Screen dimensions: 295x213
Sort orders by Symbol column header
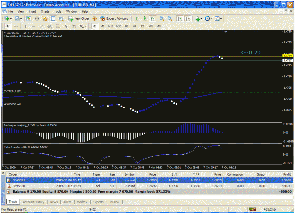click(x=129, y=174)
